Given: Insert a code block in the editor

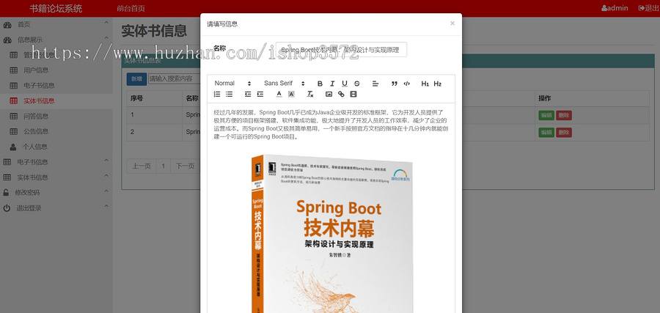Looking at the screenshot, I should click(406, 84).
